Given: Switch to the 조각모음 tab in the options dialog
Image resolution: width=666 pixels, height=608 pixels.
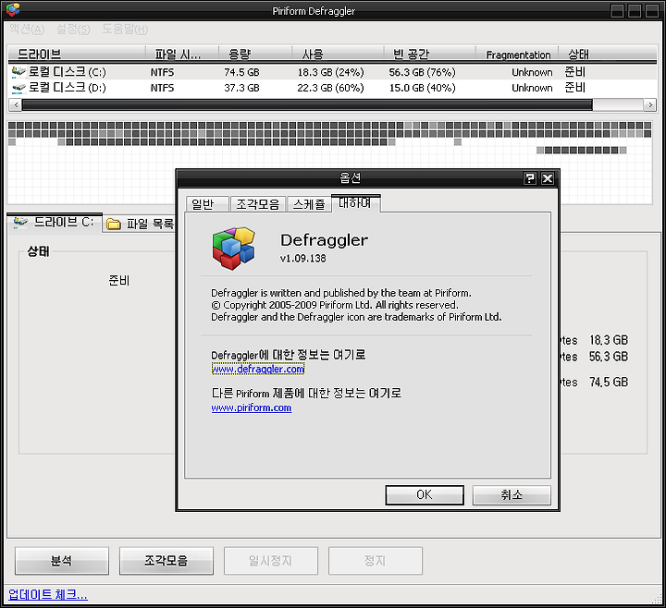Looking at the screenshot, I should click(x=258, y=204).
